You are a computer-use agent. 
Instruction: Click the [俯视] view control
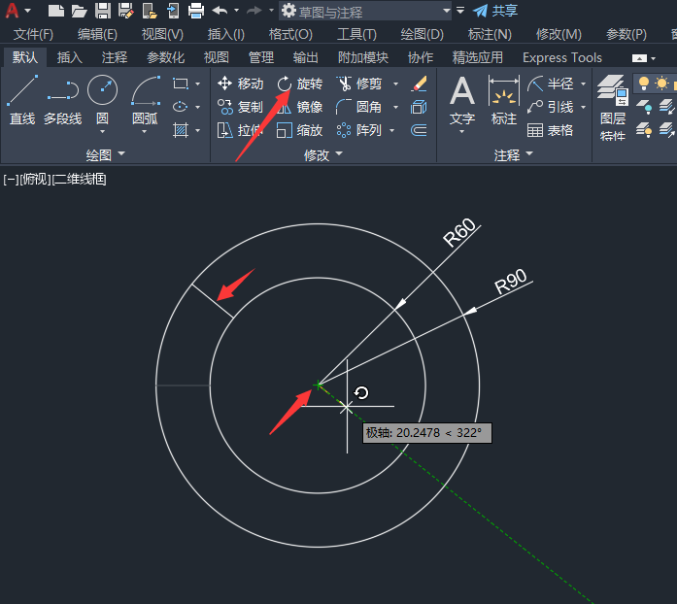tap(35, 179)
